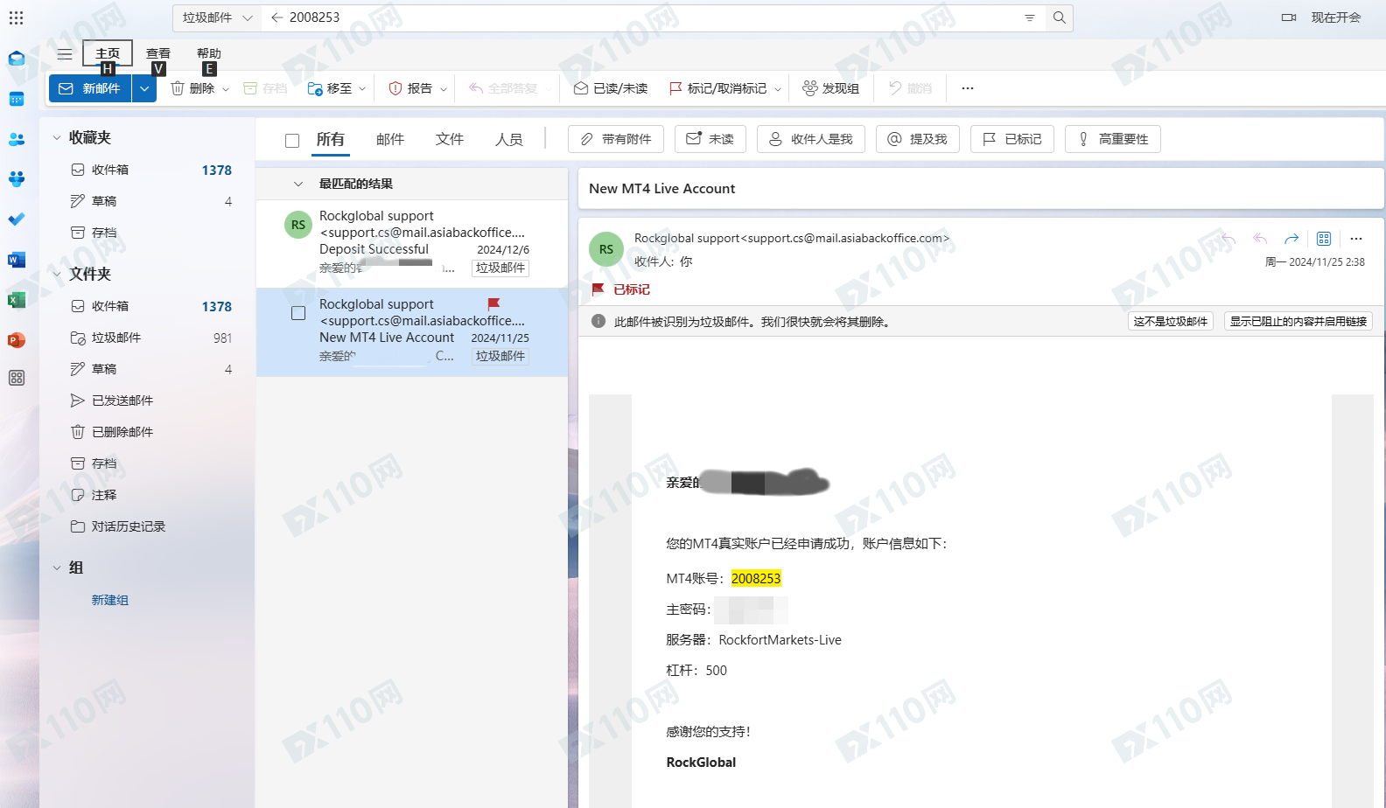
Task: Expand 删除 options dropdown arrow
Action: click(226, 89)
